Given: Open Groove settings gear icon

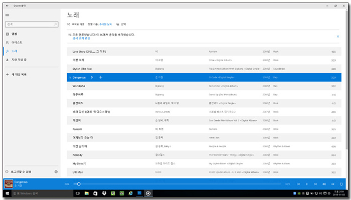Looking at the screenshot, I should click(x=56, y=172).
